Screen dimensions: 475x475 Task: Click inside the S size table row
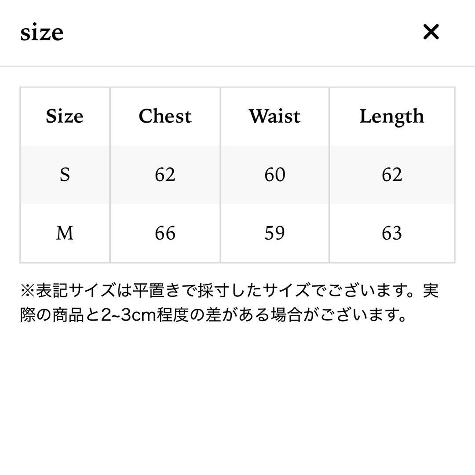click(220, 175)
